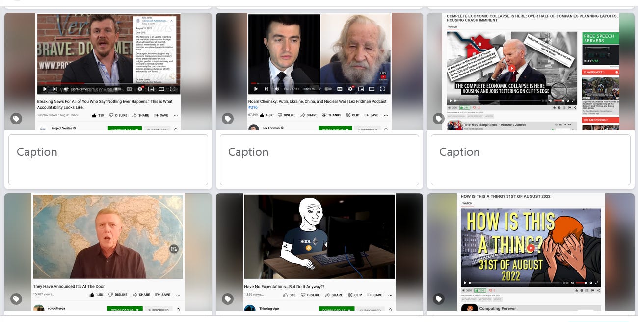The image size is (638, 322).
Task: Click tag icon on Economic Collapse image
Action: click(439, 119)
